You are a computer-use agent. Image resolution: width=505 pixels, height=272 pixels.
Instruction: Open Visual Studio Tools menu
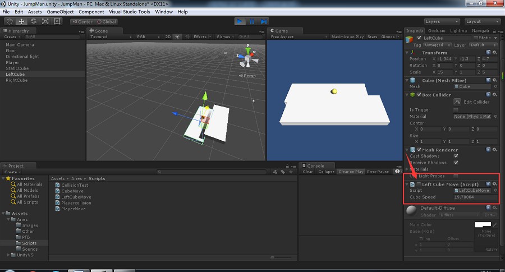pyautogui.click(x=130, y=12)
